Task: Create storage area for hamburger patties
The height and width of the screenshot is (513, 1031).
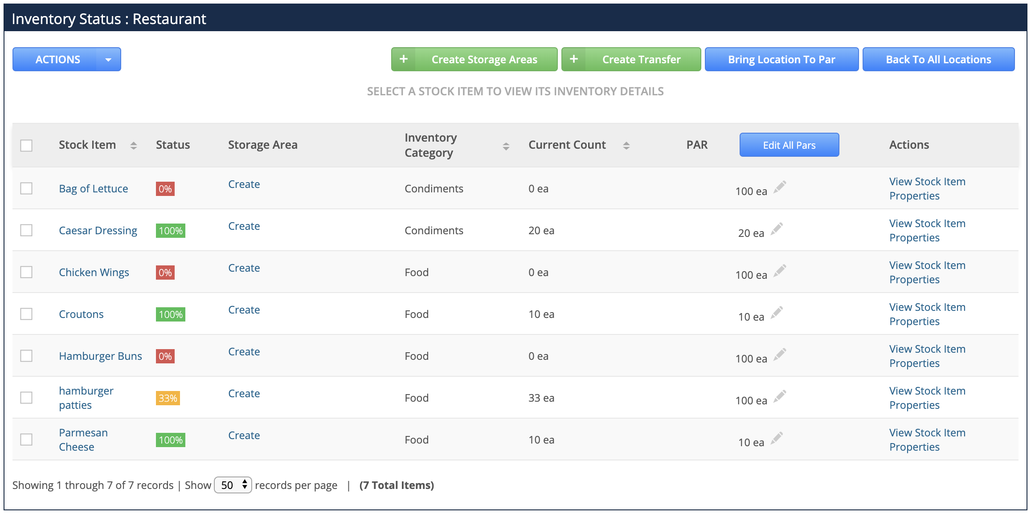Action: coord(244,394)
